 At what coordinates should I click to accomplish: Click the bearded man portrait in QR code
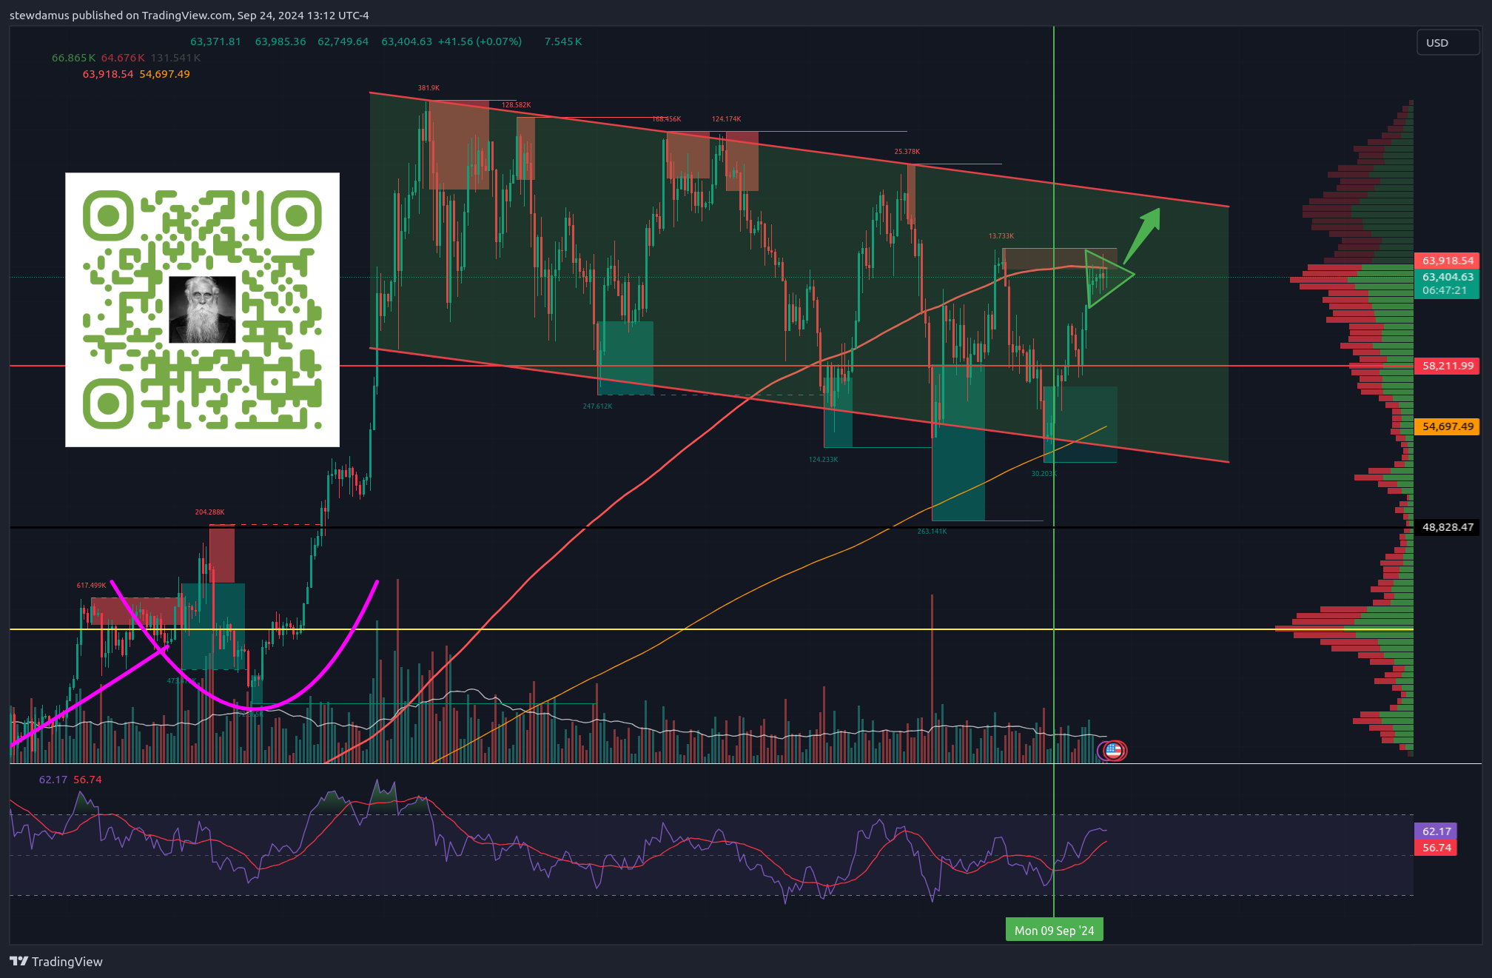(202, 309)
